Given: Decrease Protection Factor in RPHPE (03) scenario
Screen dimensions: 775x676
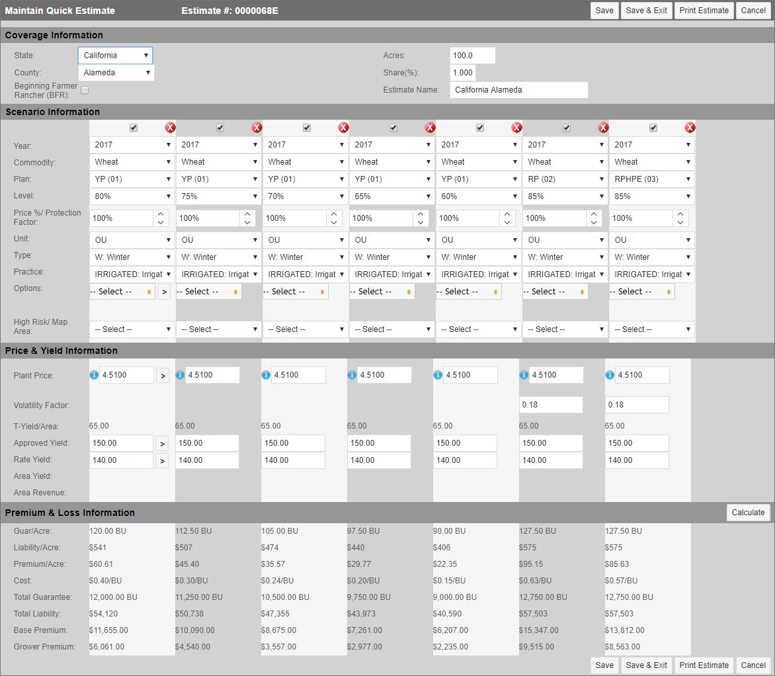Looking at the screenshot, I should click(x=680, y=222).
